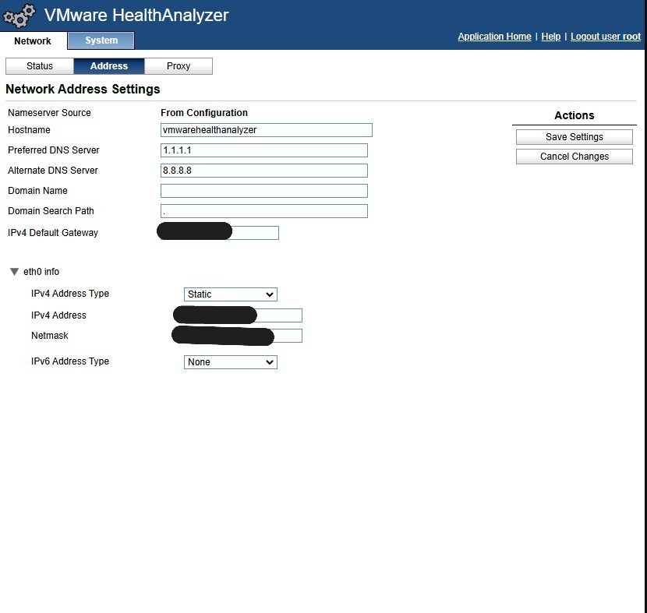647x613 pixels.
Task: Click the eth0 info label
Action: (41, 272)
